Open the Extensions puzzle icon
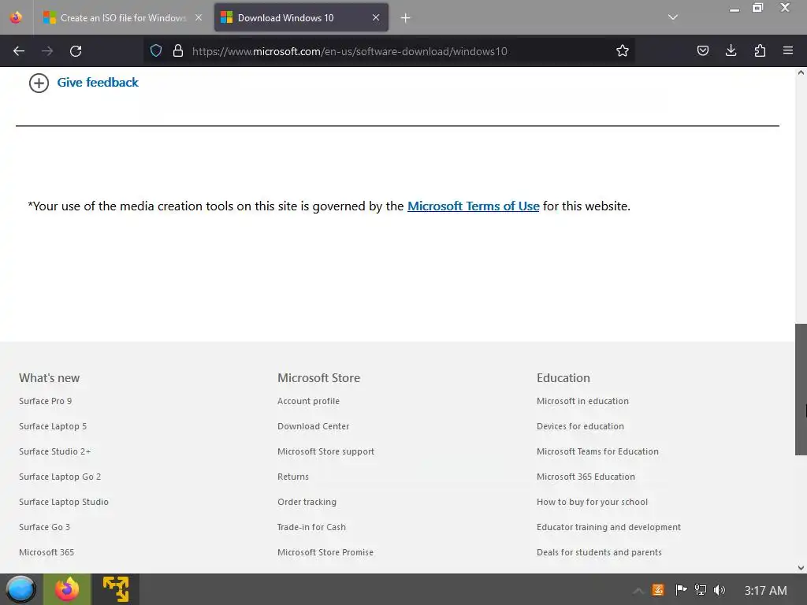 click(x=760, y=50)
